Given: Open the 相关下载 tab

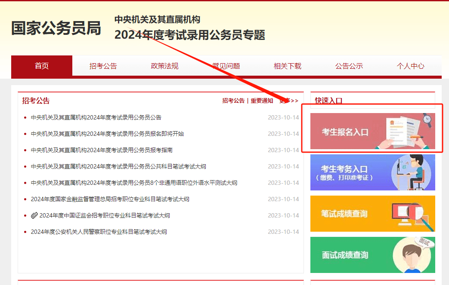Looking at the screenshot, I should point(287,65).
